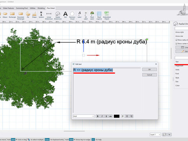This screenshot has width=188, height=141.
Task: Select the Ellipse shape tool
Action: 5,15
